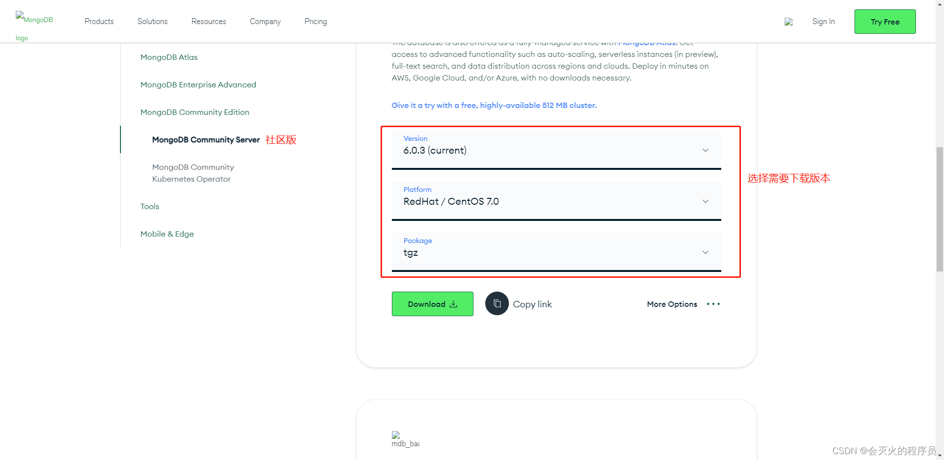The image size is (944, 460).
Task: Select MongoDB Community Edition in sidebar
Action: tap(195, 112)
